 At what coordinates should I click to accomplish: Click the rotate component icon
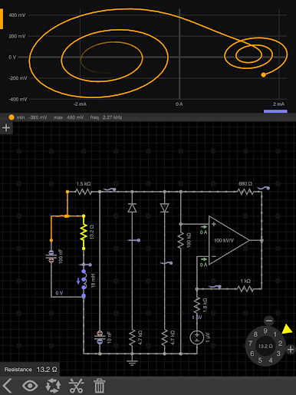click(53, 386)
